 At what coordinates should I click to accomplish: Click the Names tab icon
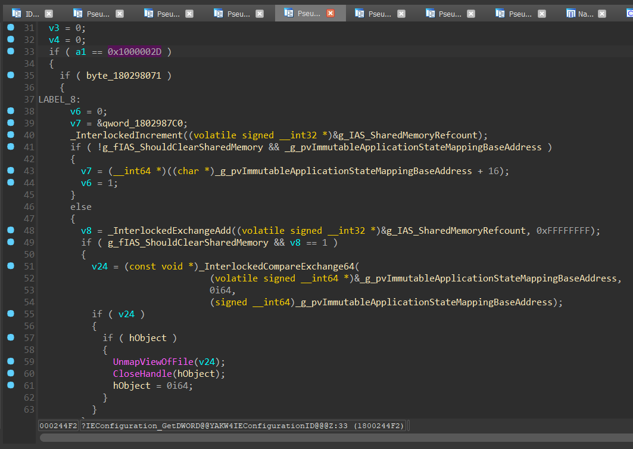pyautogui.click(x=570, y=13)
